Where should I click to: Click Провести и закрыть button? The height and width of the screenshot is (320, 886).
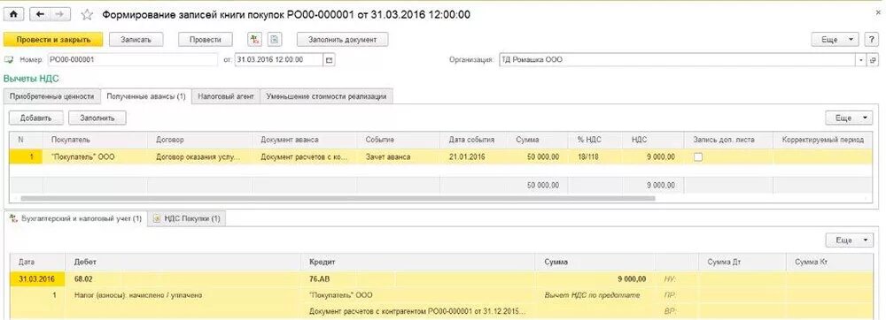click(54, 40)
